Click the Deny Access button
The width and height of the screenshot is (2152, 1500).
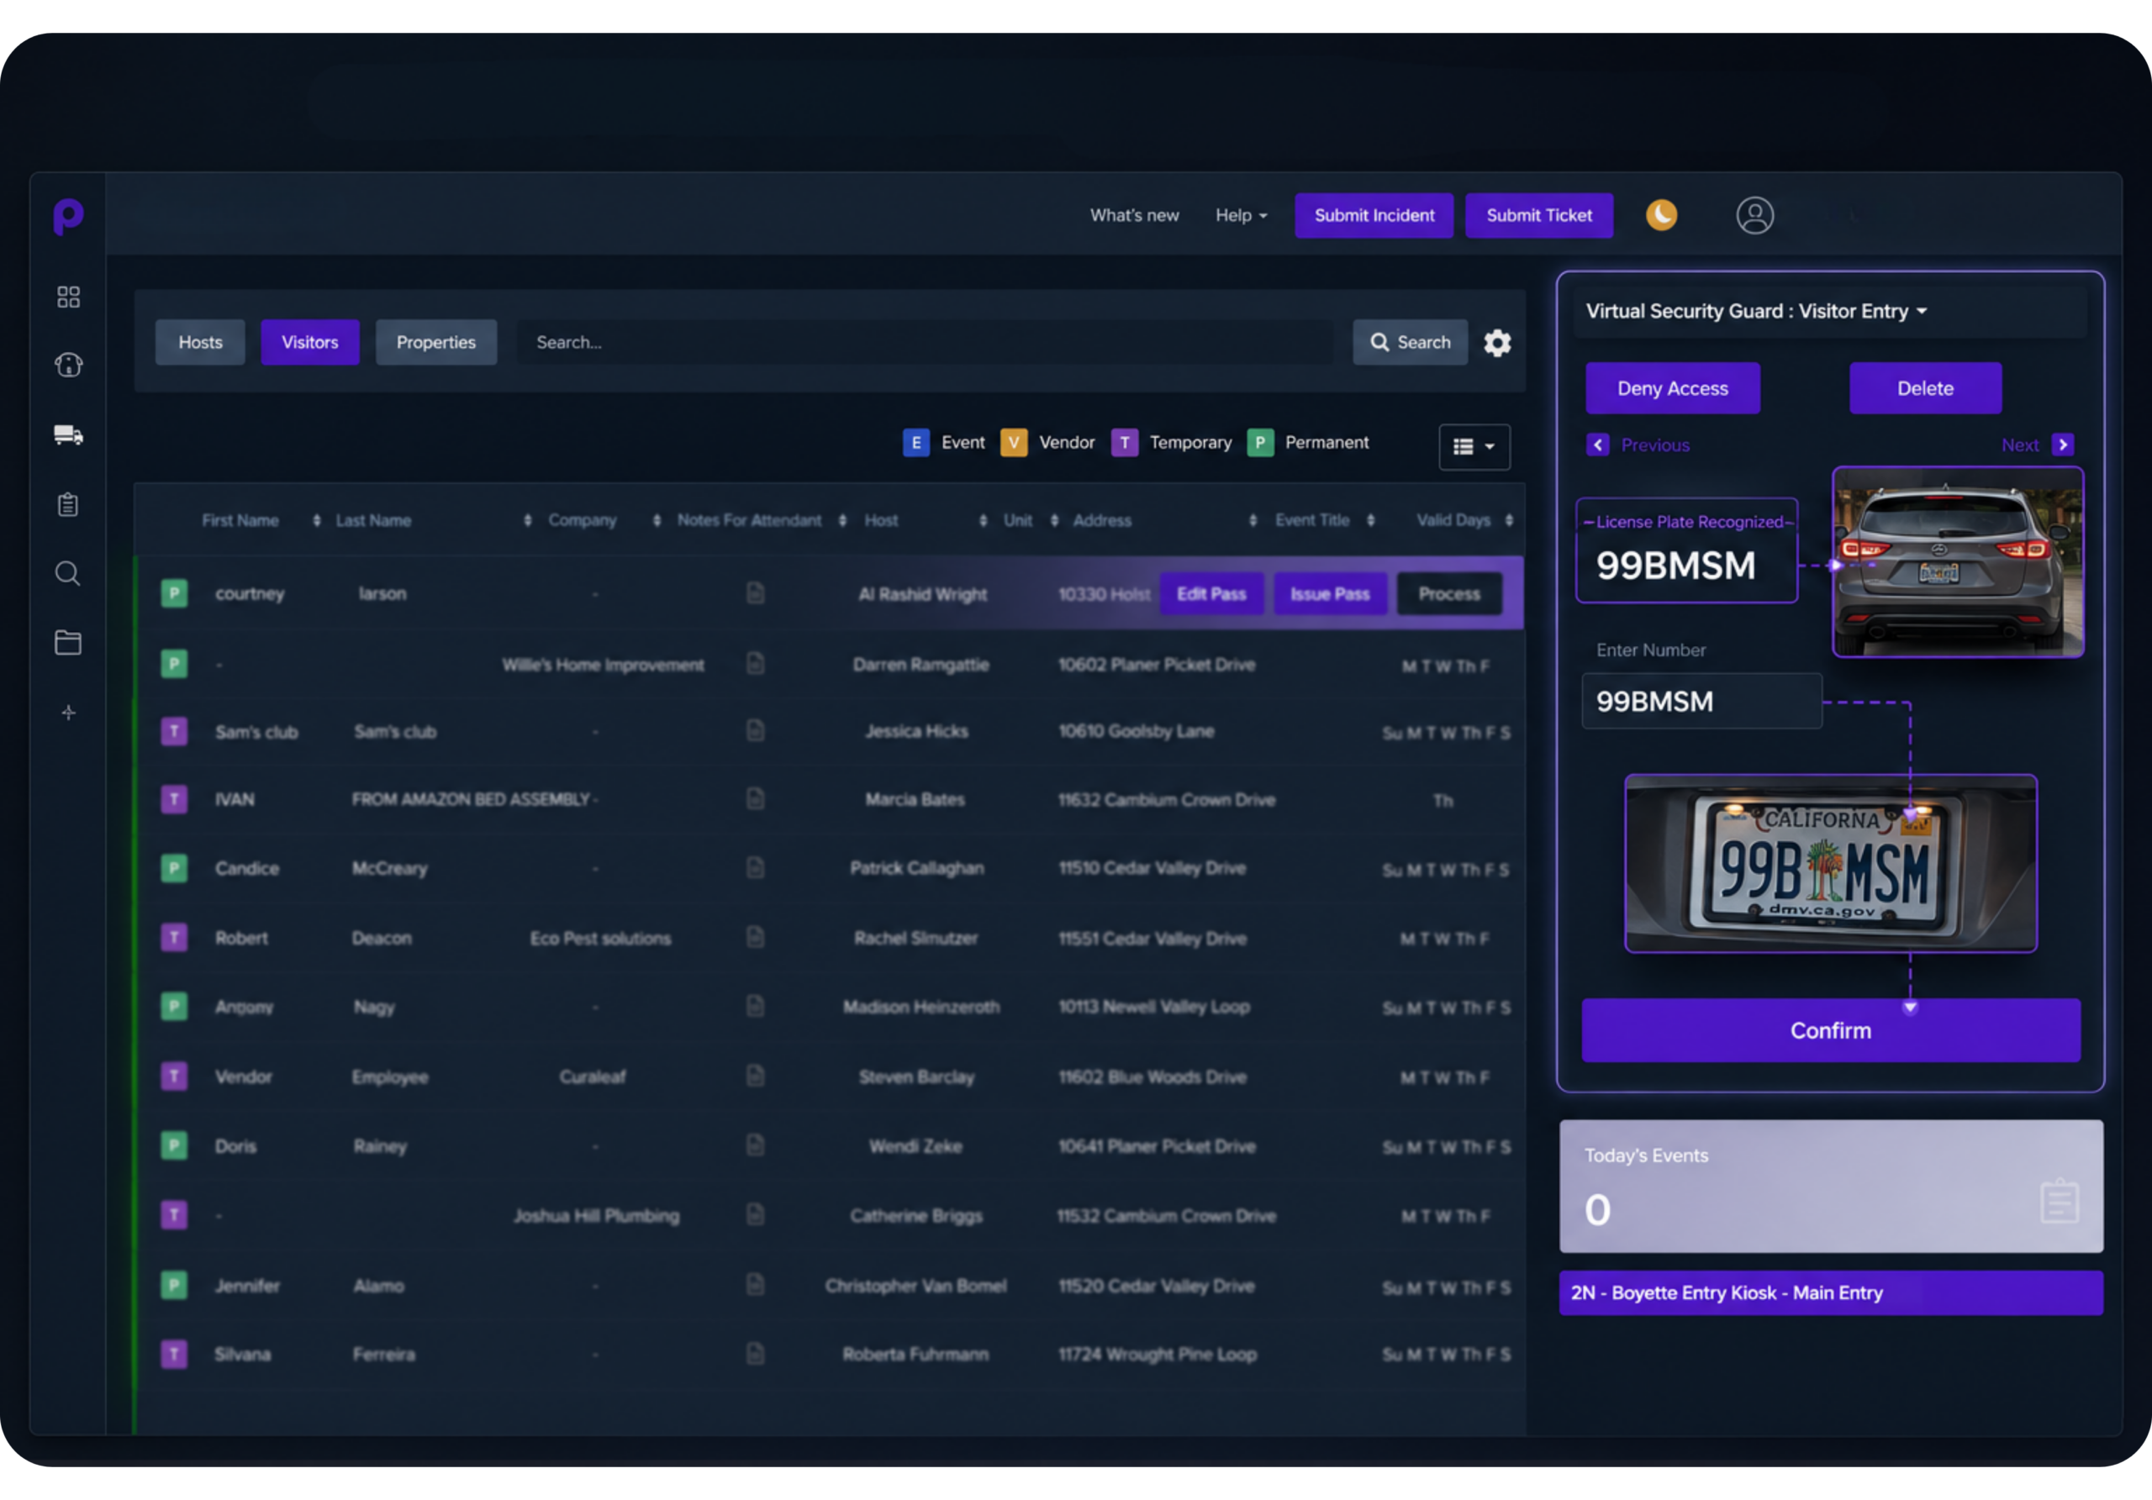[x=1672, y=388]
